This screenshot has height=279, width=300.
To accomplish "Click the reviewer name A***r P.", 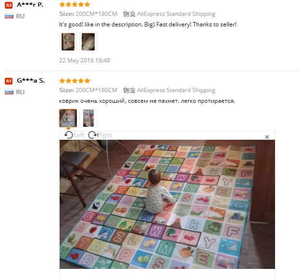I will pyautogui.click(x=30, y=5).
